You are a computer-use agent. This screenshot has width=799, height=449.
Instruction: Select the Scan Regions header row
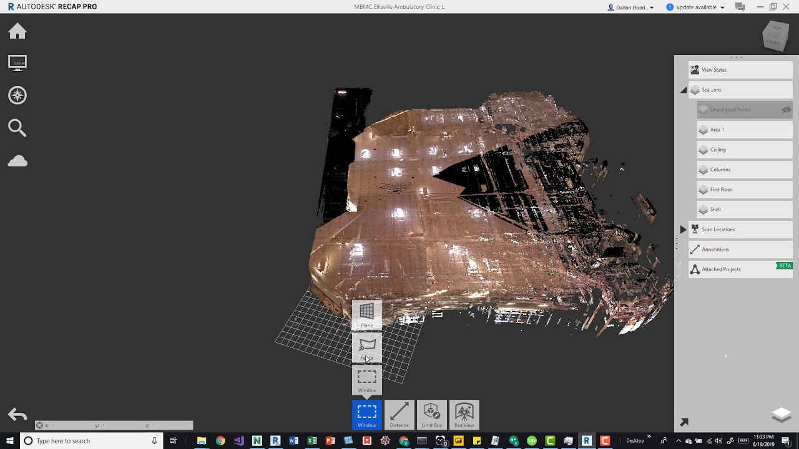(740, 90)
